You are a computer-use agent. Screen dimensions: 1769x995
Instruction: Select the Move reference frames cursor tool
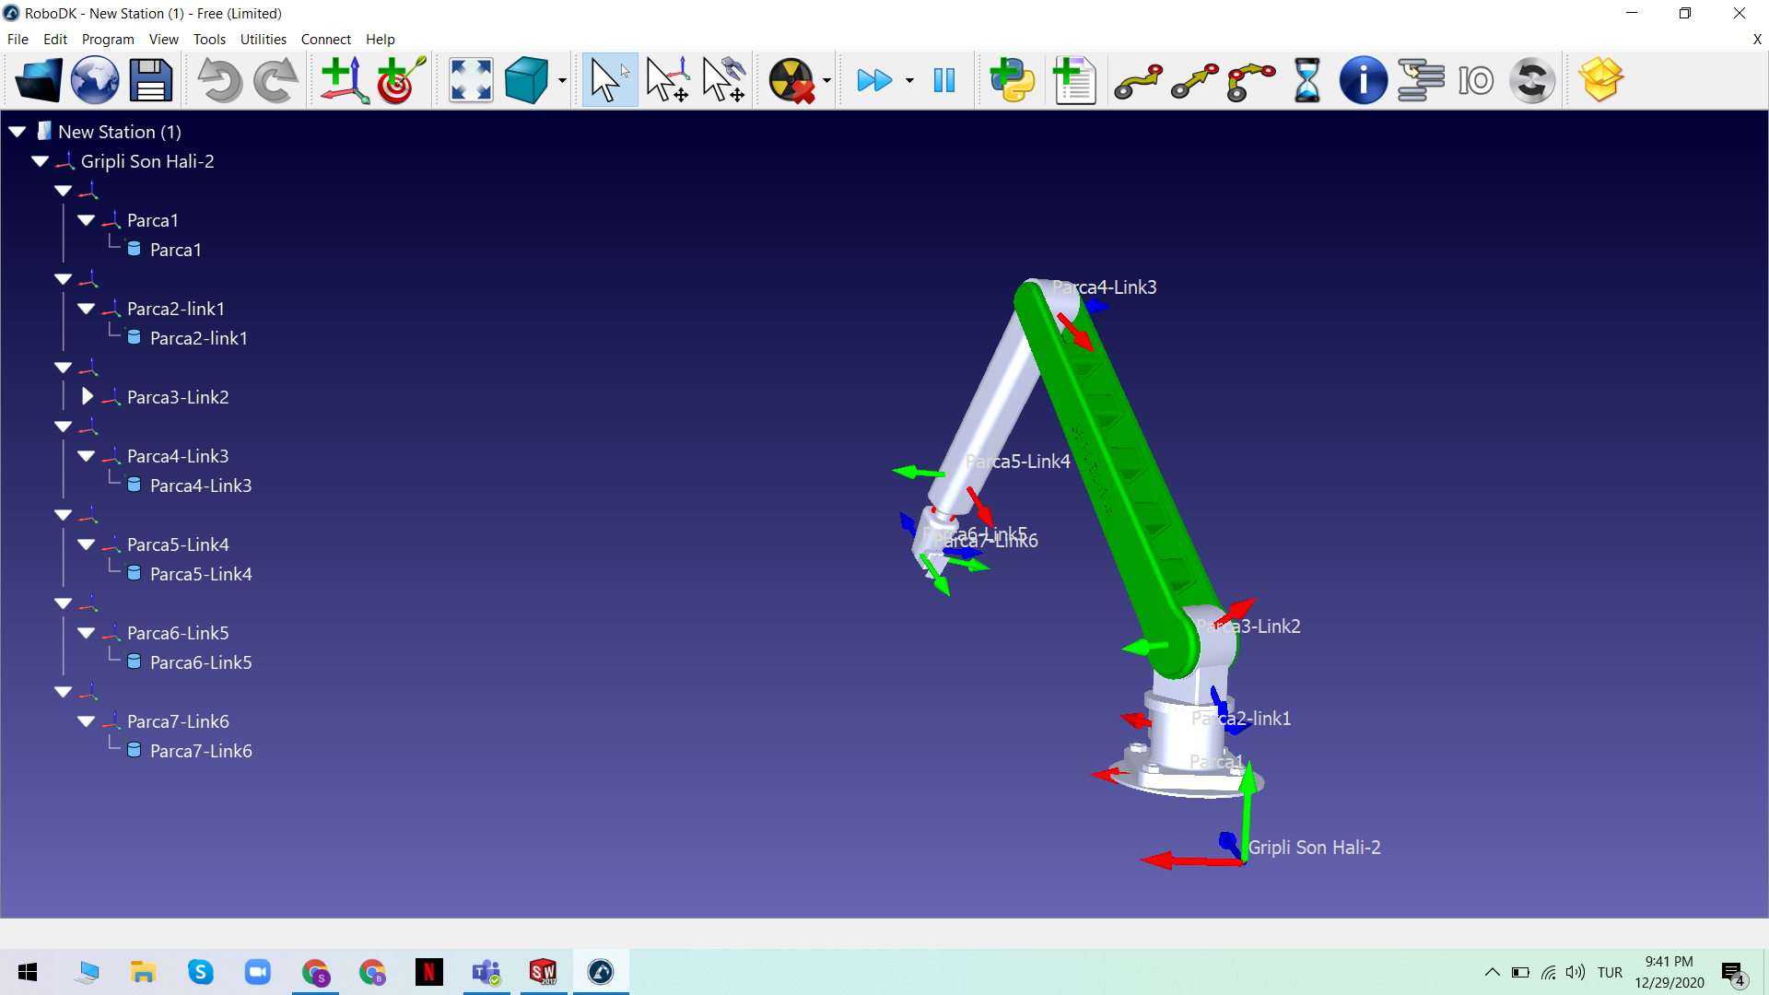coord(667,80)
